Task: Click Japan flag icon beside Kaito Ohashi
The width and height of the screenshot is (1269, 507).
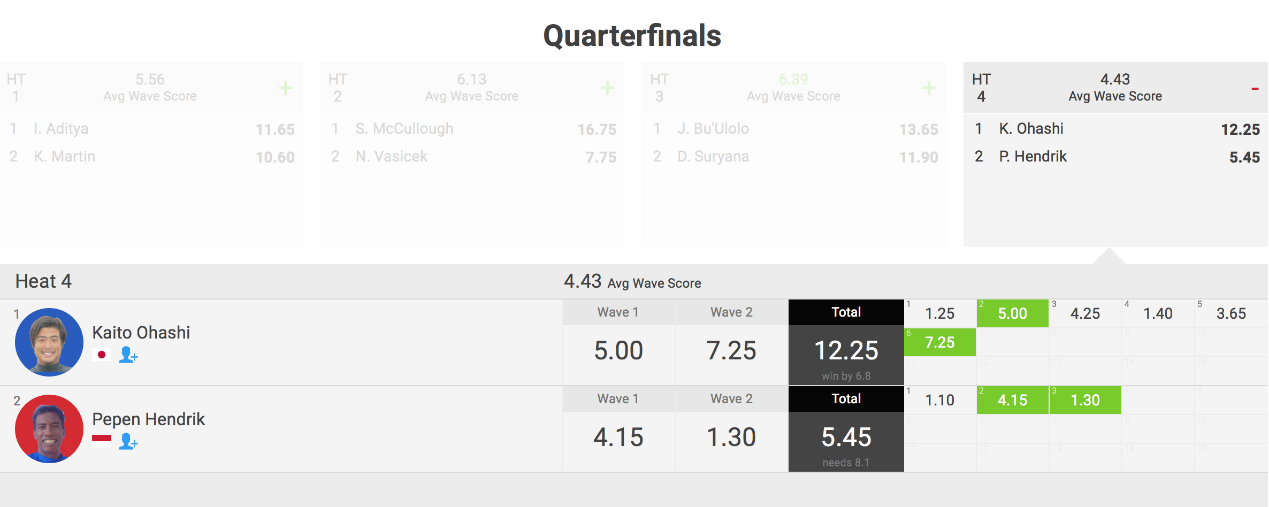Action: 101,355
